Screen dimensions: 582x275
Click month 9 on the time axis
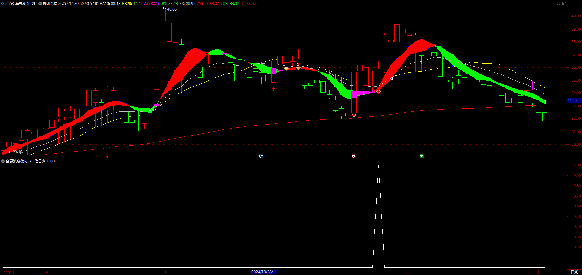(x=47, y=272)
